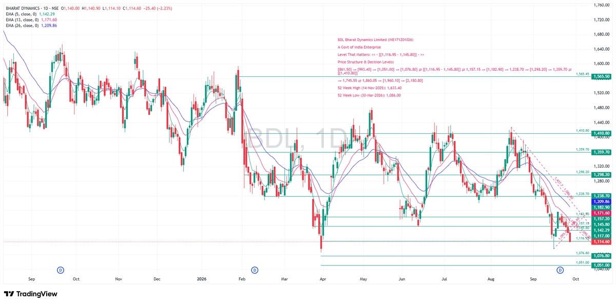Click the 1,565.50 price axis badge
Screen dimensions: 616x304
601,76
